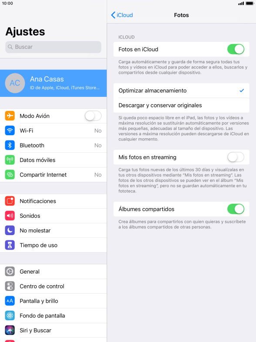The image size is (256, 342).
Task: Click the green Compartir Internet icon
Action: pyautogui.click(x=10, y=174)
